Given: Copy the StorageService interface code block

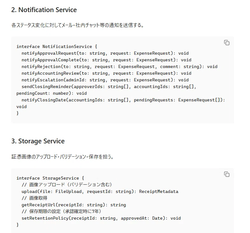Looking at the screenshot, I should pyautogui.click(x=226, y=174).
